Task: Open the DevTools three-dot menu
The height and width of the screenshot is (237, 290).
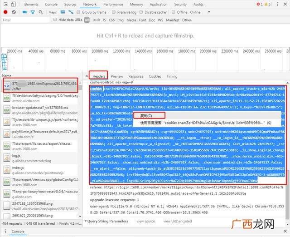Action: point(277,4)
